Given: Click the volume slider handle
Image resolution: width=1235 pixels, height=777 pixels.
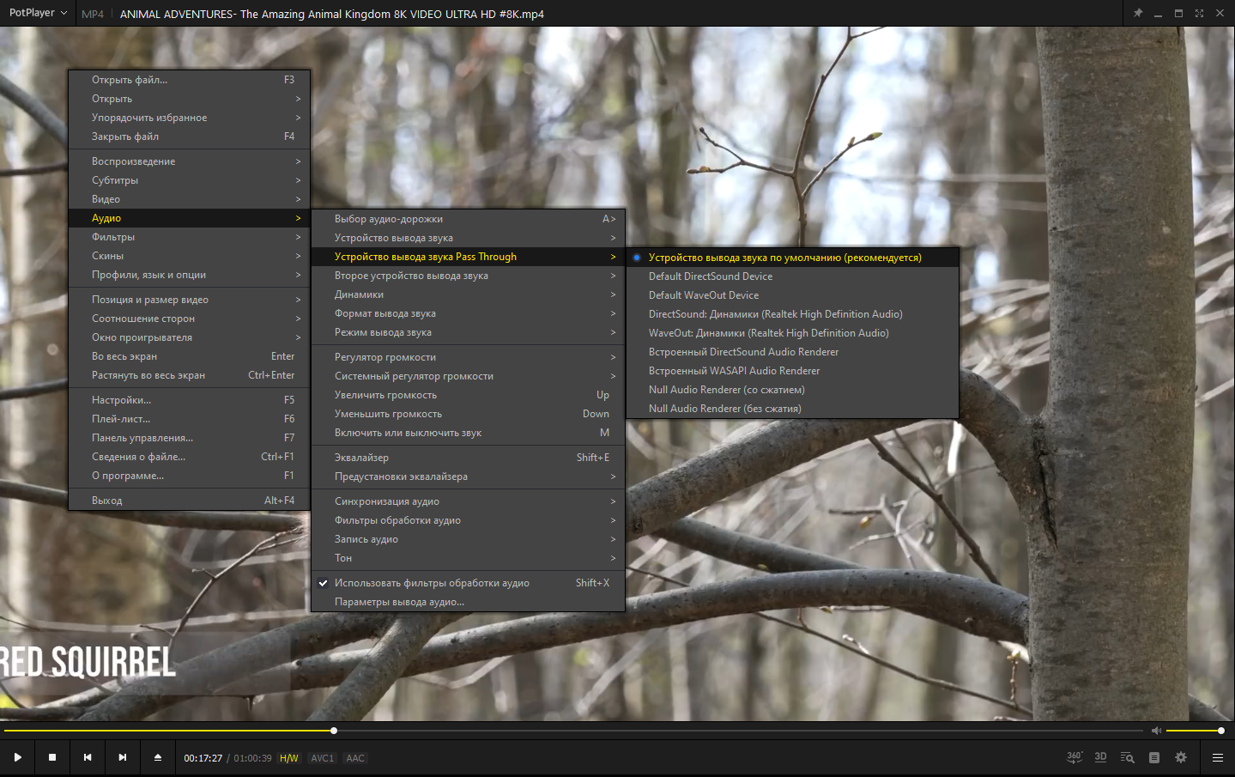Looking at the screenshot, I should [x=1221, y=731].
